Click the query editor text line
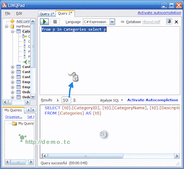This screenshot has height=169, width=184. pos(74,29)
